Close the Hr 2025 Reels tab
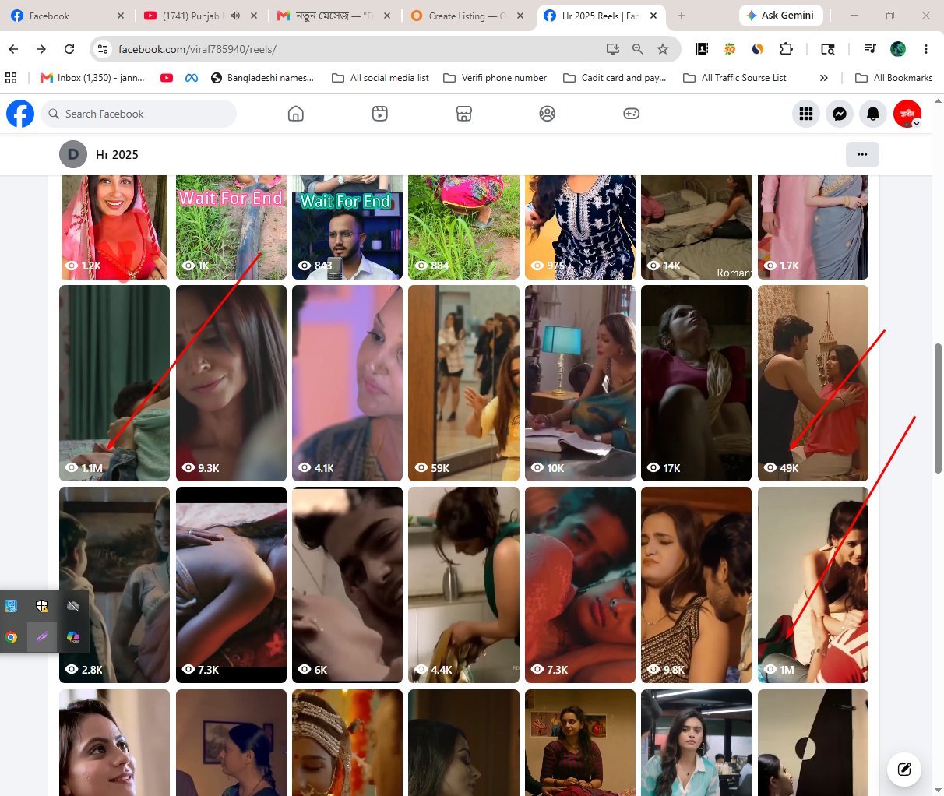This screenshot has height=796, width=944. point(653,16)
